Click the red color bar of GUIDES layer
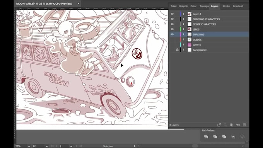 (x=181, y=39)
